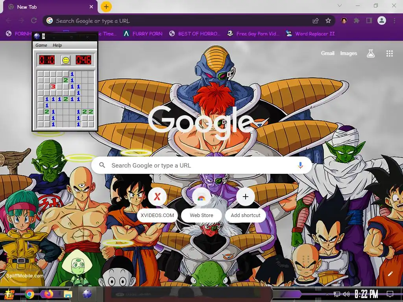This screenshot has width=403, height=302.
Task: Open the volume control in the tray
Action: click(x=346, y=294)
